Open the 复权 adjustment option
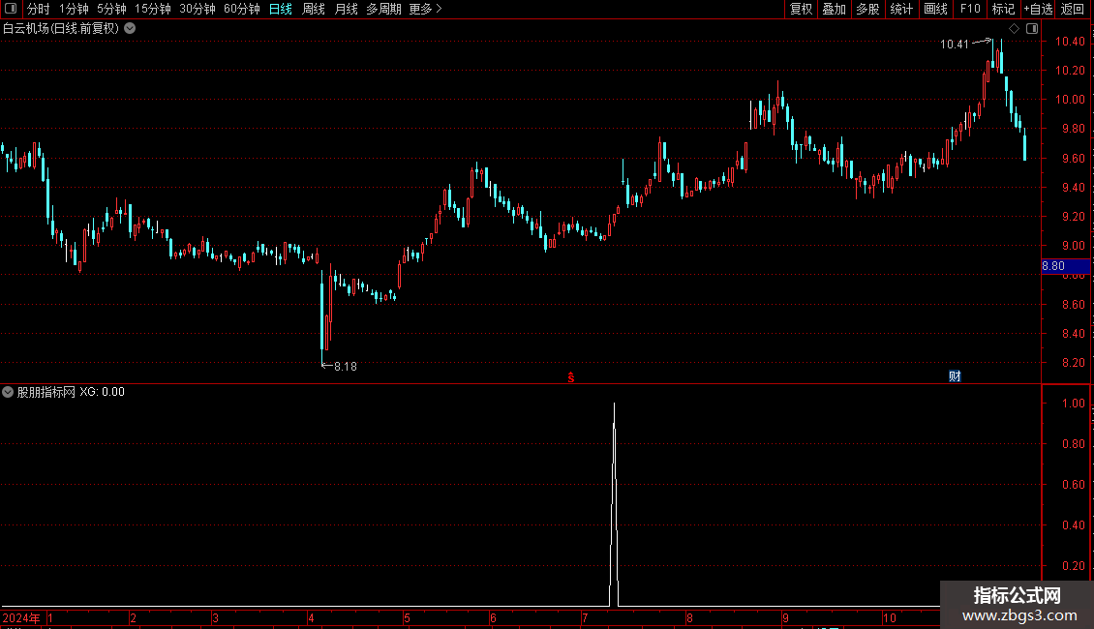This screenshot has height=629, width=1094. coord(801,9)
